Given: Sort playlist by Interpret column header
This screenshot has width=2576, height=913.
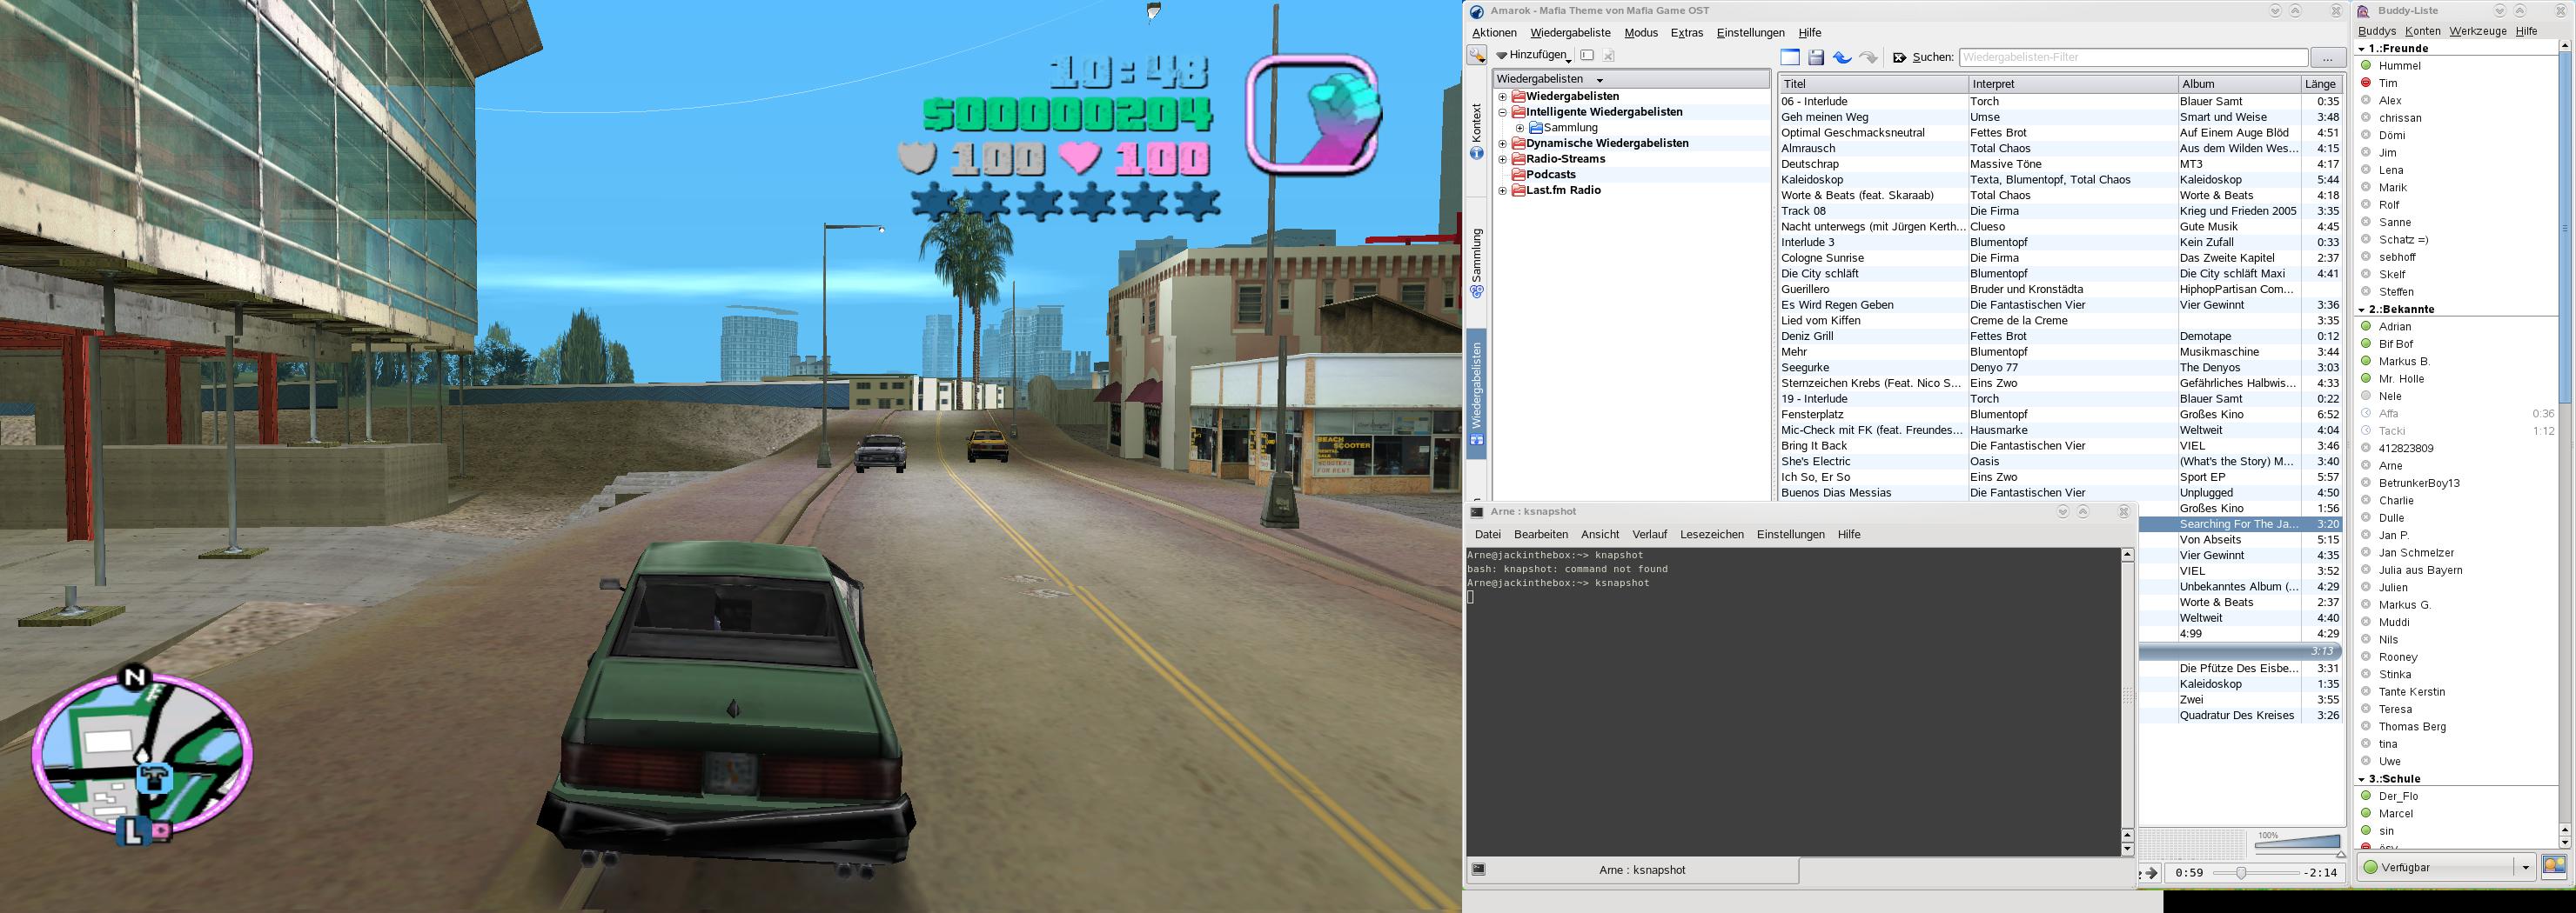Looking at the screenshot, I should click(x=2072, y=83).
